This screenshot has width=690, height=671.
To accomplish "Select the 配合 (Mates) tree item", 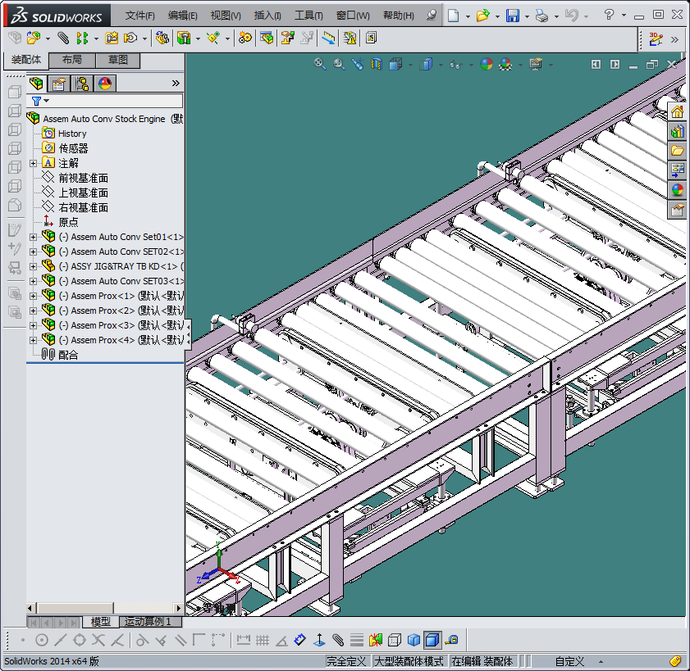I will click(68, 355).
